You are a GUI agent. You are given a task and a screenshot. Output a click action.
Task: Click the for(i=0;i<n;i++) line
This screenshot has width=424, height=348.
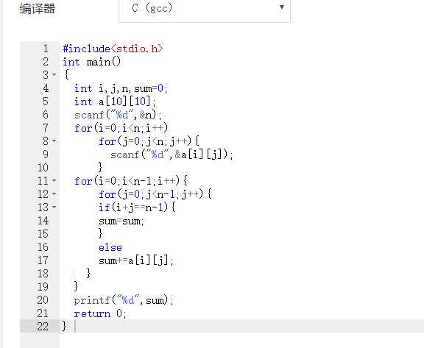pyautogui.click(x=121, y=128)
